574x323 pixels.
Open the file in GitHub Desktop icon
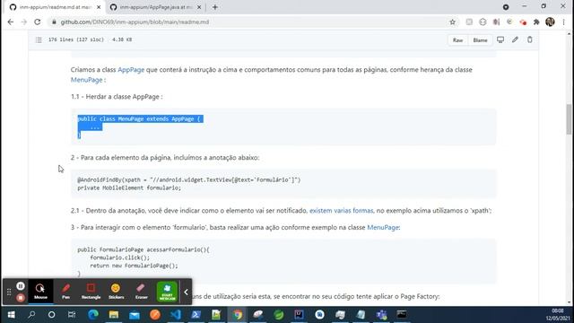[x=500, y=39]
